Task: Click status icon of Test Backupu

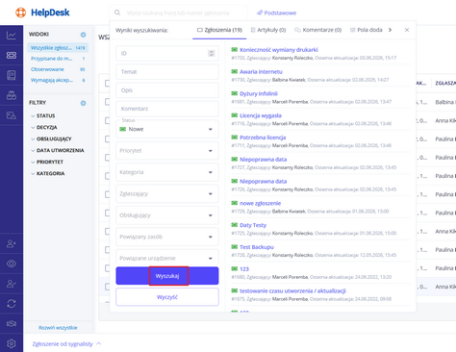Action: (235, 246)
